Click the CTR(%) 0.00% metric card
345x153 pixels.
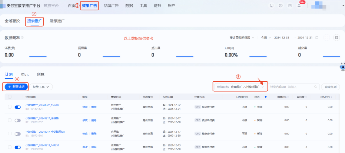point(246,52)
